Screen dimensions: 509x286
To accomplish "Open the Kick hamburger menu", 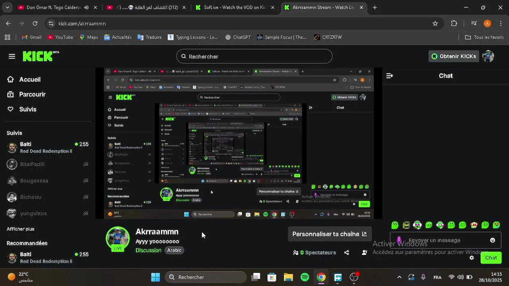I will click(12, 56).
